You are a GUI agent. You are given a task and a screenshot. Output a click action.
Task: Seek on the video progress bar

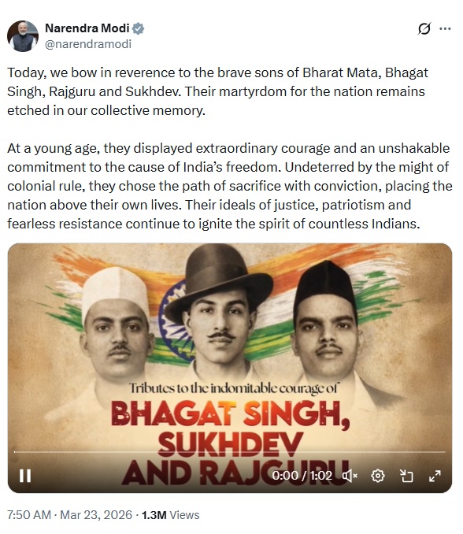(x=229, y=452)
